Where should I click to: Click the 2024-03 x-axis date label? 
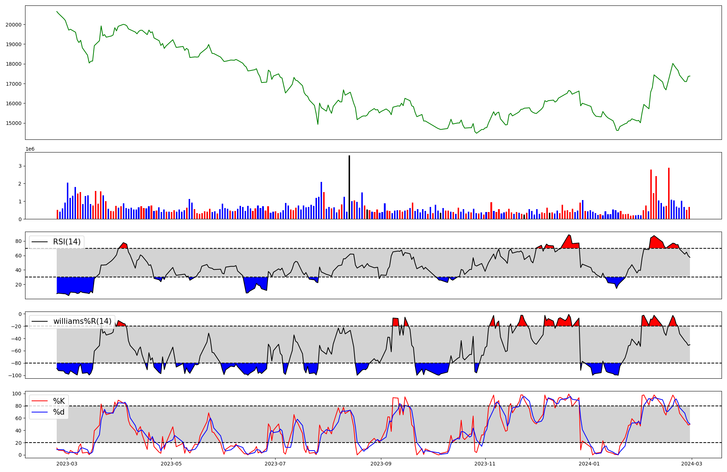[691, 464]
